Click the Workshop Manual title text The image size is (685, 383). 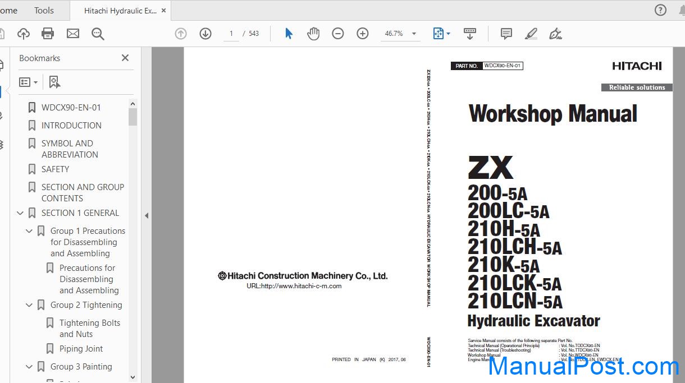click(553, 114)
